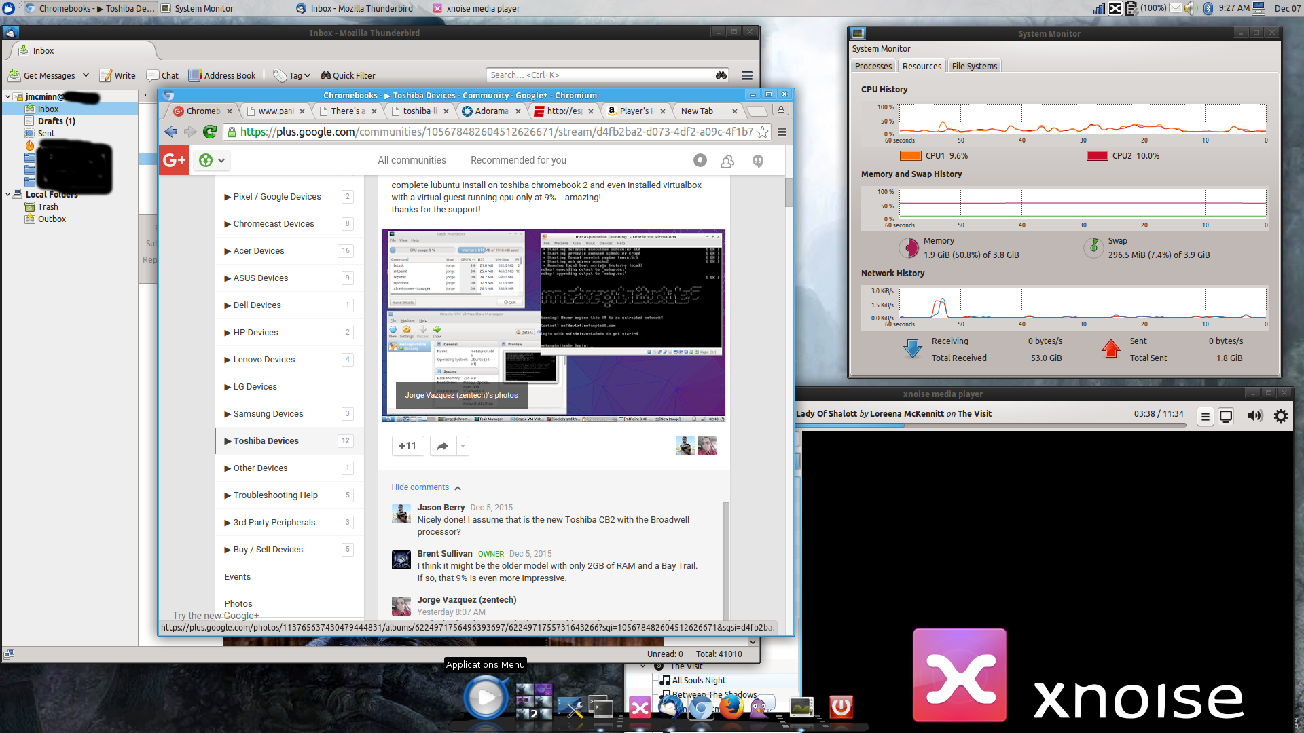This screenshot has height=733, width=1304.
Task: Switch to Processes tab
Action: pyautogui.click(x=873, y=66)
